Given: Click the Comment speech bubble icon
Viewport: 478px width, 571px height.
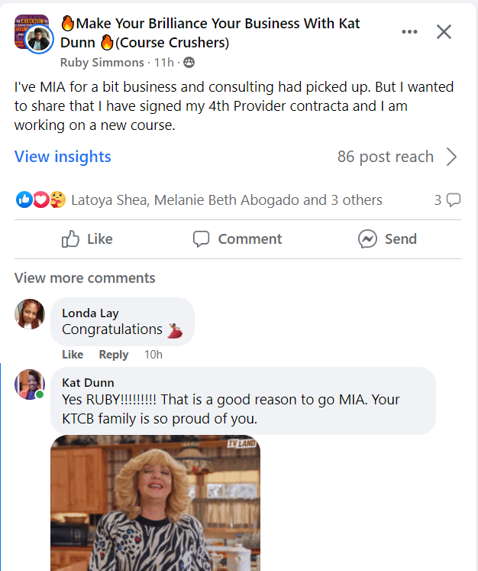Looking at the screenshot, I should point(202,239).
